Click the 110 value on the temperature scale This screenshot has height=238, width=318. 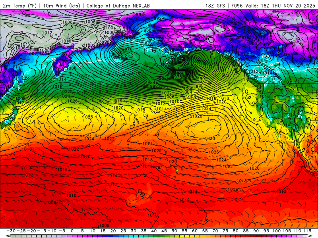click(297, 231)
